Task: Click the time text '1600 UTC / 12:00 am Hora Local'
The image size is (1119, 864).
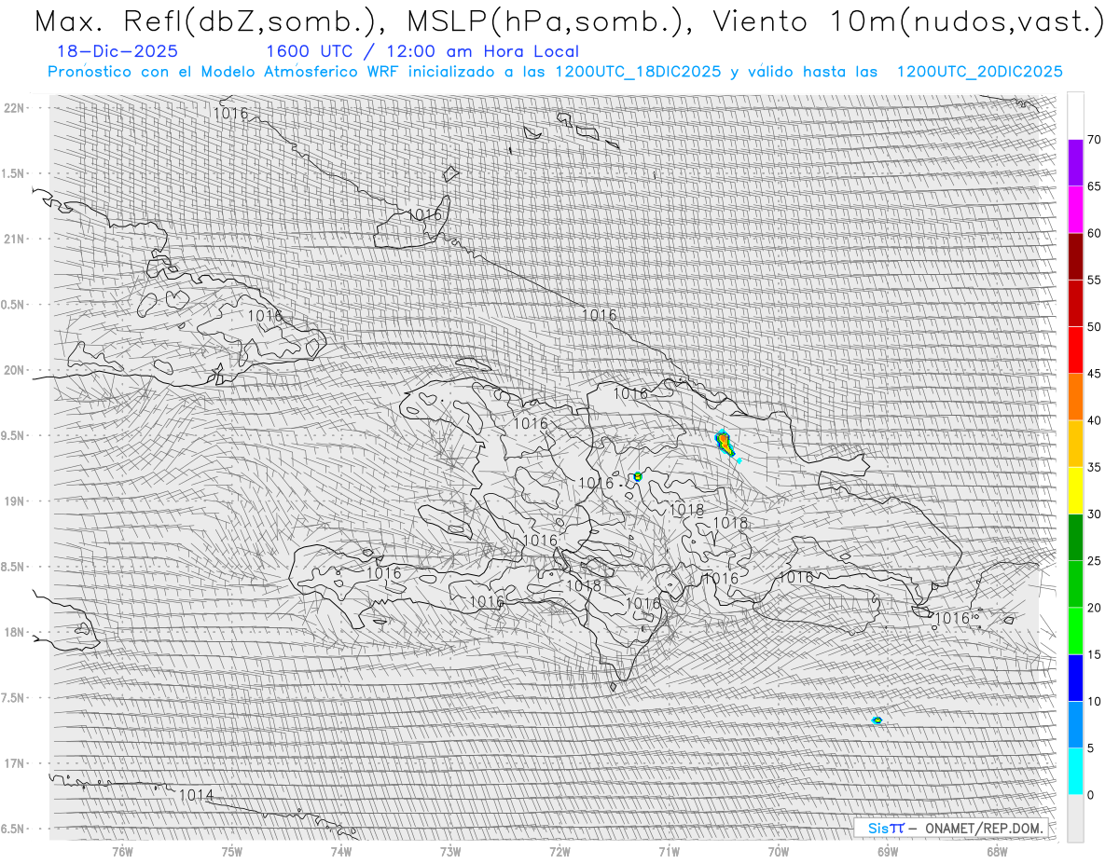Action: click(x=422, y=52)
